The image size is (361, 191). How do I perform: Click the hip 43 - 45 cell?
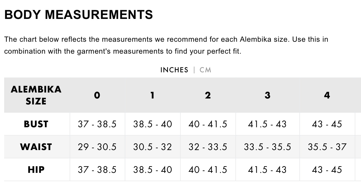(x=327, y=170)
